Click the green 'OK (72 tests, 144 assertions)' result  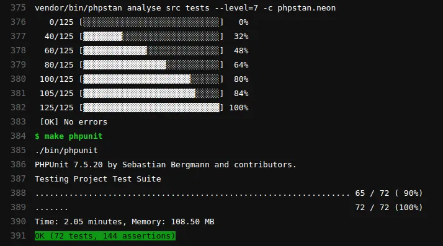click(x=105, y=236)
